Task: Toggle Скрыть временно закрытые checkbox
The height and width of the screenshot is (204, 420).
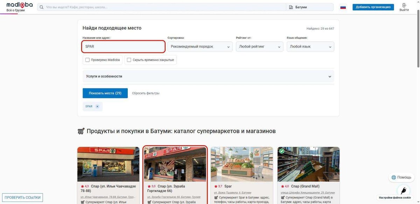Action: pos(129,60)
